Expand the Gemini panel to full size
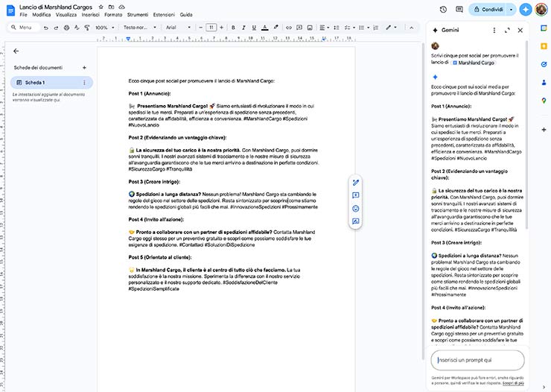 [x=507, y=31]
